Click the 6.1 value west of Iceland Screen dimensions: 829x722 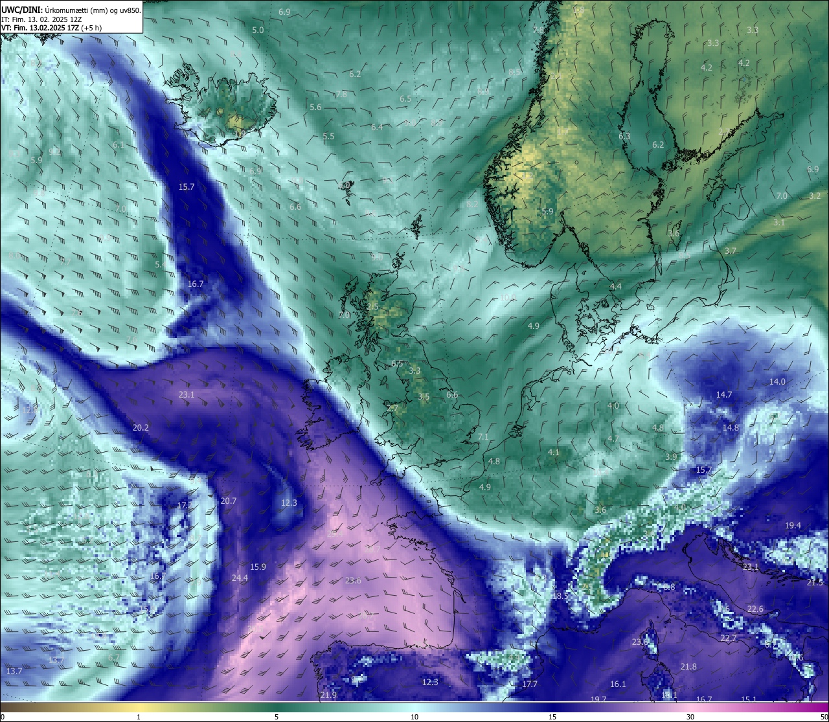[118, 144]
